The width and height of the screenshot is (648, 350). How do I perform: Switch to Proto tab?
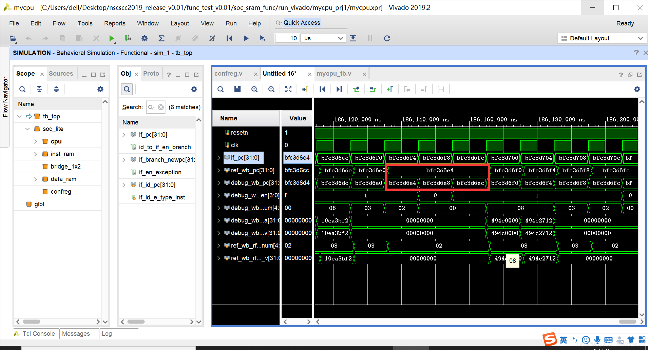pos(151,74)
